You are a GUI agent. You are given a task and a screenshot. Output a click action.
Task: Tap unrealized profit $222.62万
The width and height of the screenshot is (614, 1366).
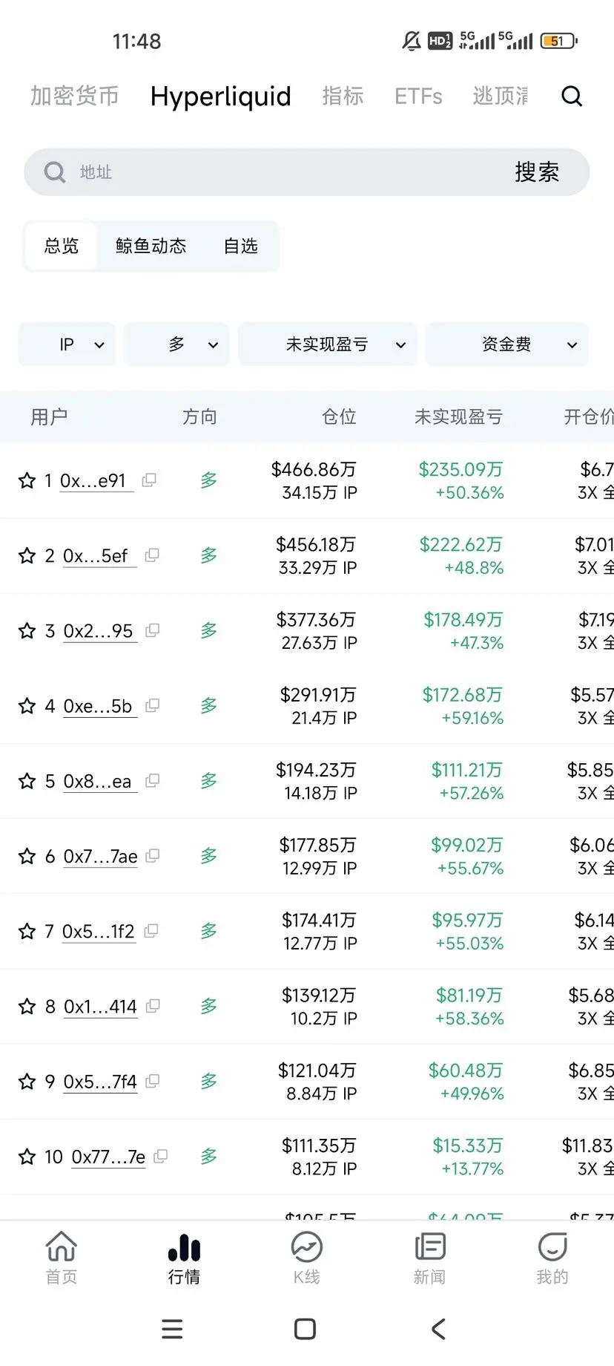point(460,544)
